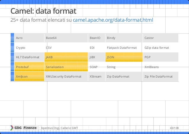Select the SOAP table cell
189x134 pixels.
97,67
